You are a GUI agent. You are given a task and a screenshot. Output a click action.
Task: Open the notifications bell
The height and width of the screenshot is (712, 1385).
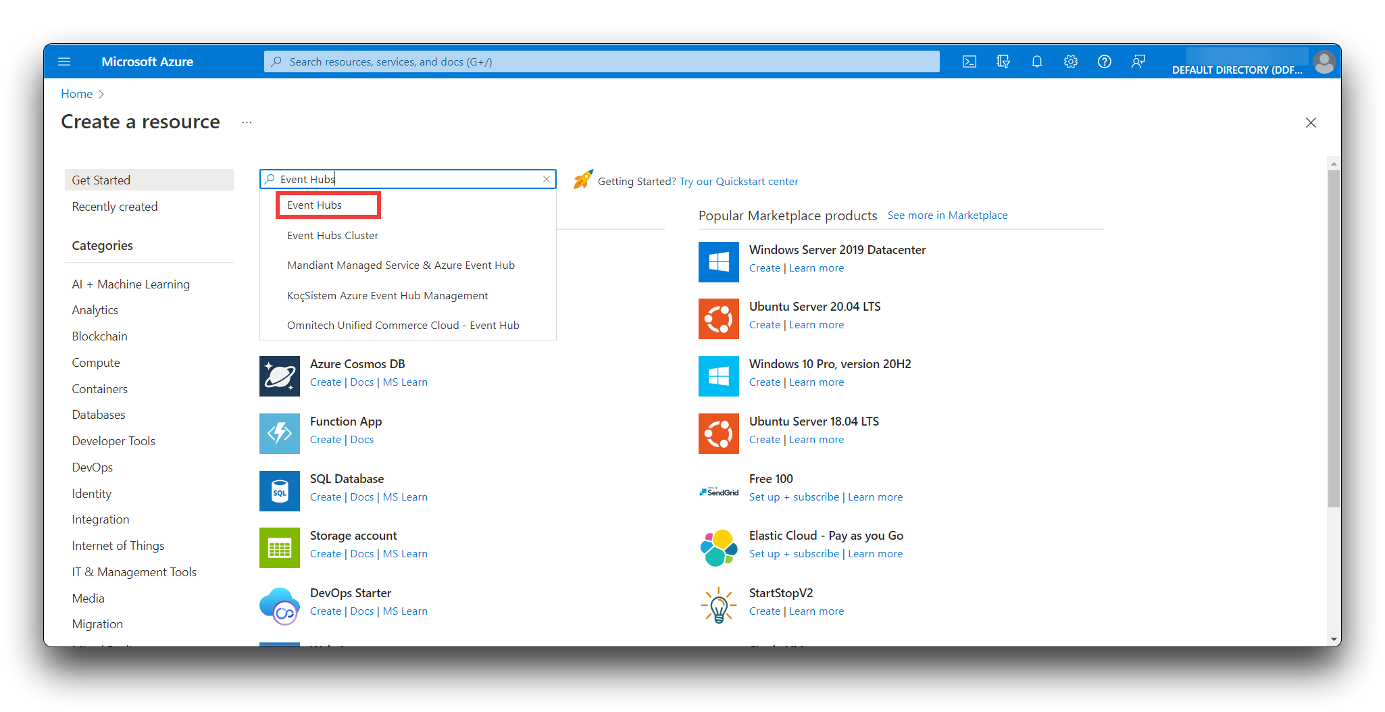(1037, 61)
